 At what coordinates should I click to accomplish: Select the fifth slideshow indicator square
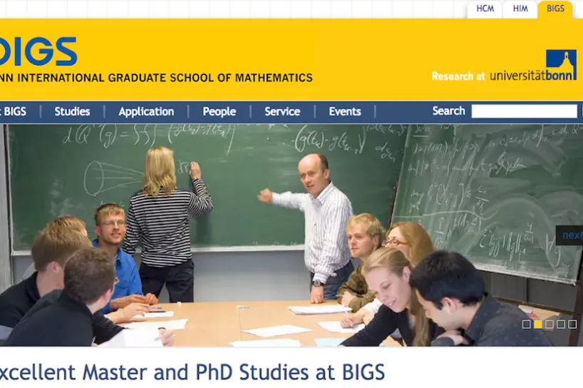[x=572, y=325]
